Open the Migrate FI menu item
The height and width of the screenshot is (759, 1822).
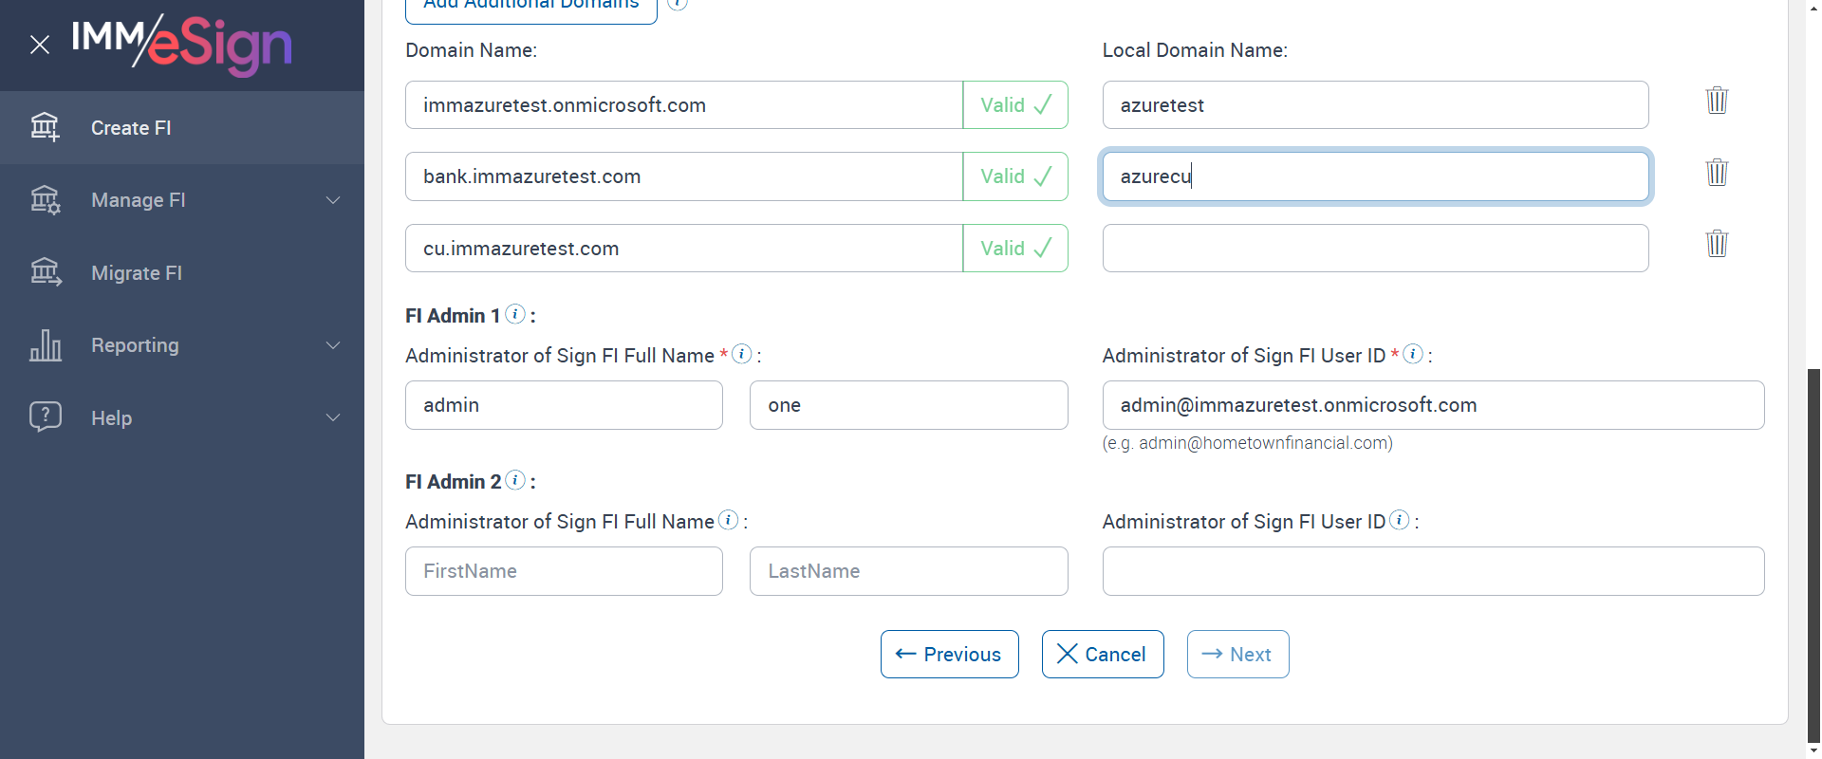click(136, 273)
